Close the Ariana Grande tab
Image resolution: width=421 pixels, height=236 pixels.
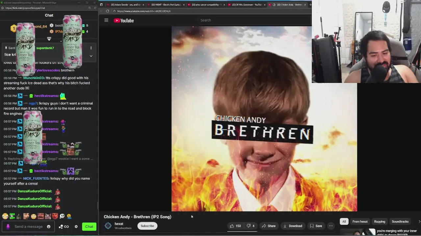pos(143,5)
